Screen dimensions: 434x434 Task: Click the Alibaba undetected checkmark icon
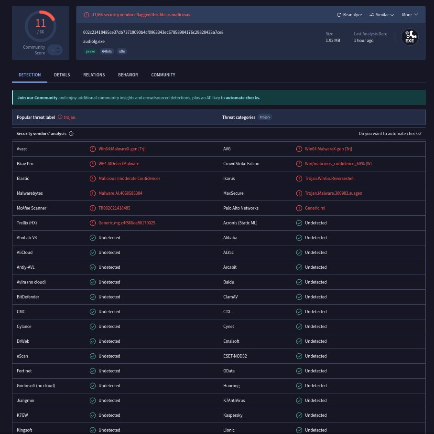click(x=299, y=238)
